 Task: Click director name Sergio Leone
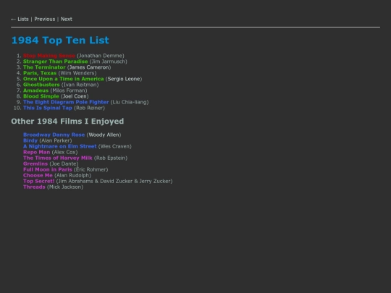(x=124, y=79)
